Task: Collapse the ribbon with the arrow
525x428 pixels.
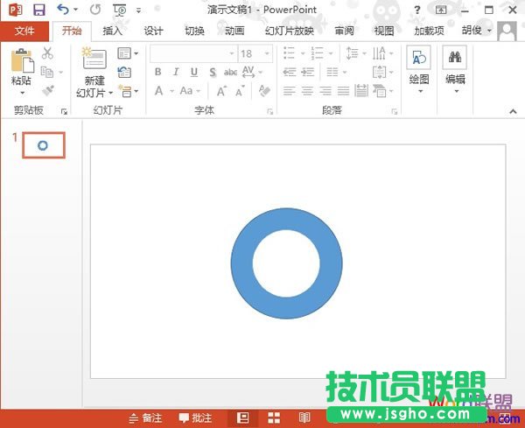Action: 513,111
